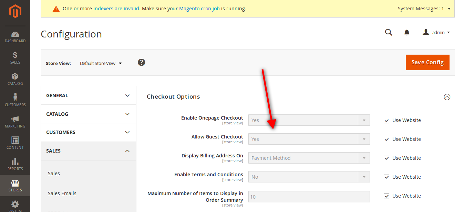Open the Store View selector dropdown

(x=101, y=63)
